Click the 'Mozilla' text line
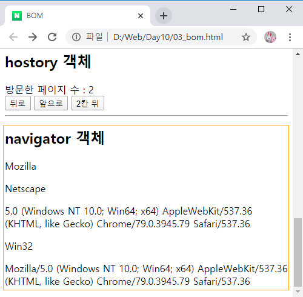The width and height of the screenshot is (303, 297). click(21, 166)
